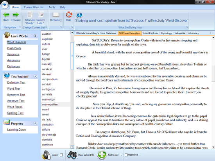215x161 pixels.
Task: Open the Tools ribbon tab
Action: [52, 7]
